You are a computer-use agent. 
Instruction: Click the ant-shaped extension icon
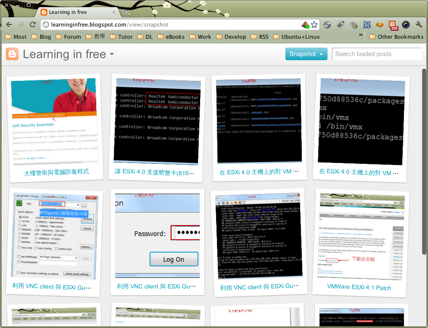340,25
